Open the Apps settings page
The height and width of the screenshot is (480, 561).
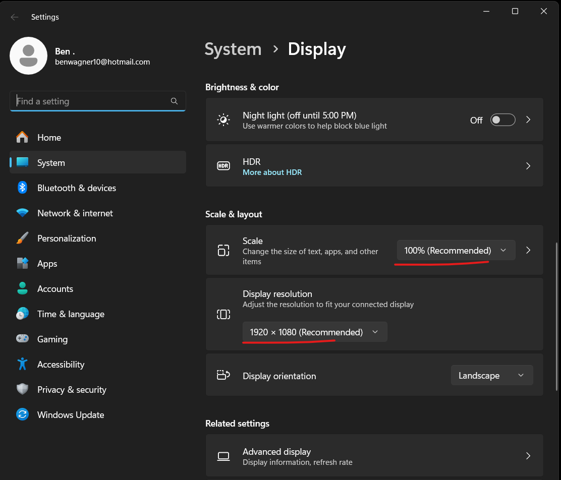point(98,263)
